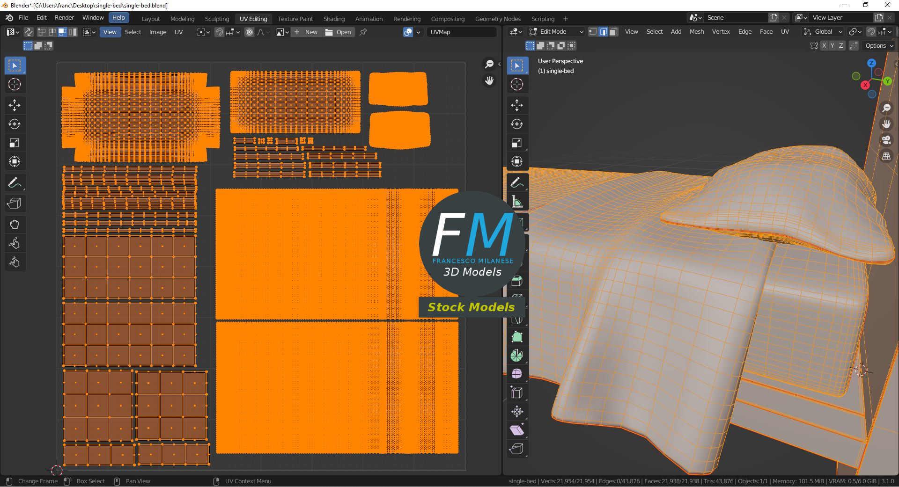Switch perspective/orthographic view with grid icon
Screen dimensions: 899x487
[886, 156]
